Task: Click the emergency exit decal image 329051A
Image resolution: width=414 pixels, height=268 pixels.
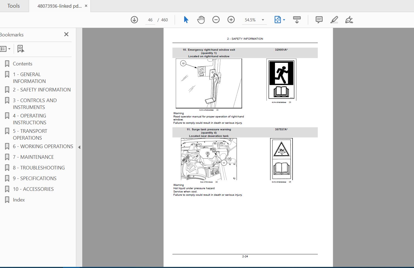Action: 281,80
